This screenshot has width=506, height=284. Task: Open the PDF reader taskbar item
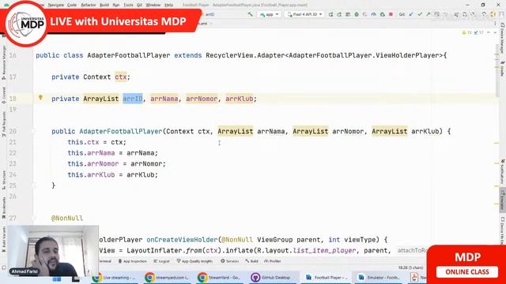point(417,277)
